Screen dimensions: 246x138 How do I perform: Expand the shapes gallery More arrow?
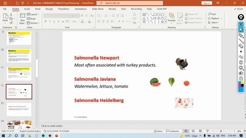(166, 22)
